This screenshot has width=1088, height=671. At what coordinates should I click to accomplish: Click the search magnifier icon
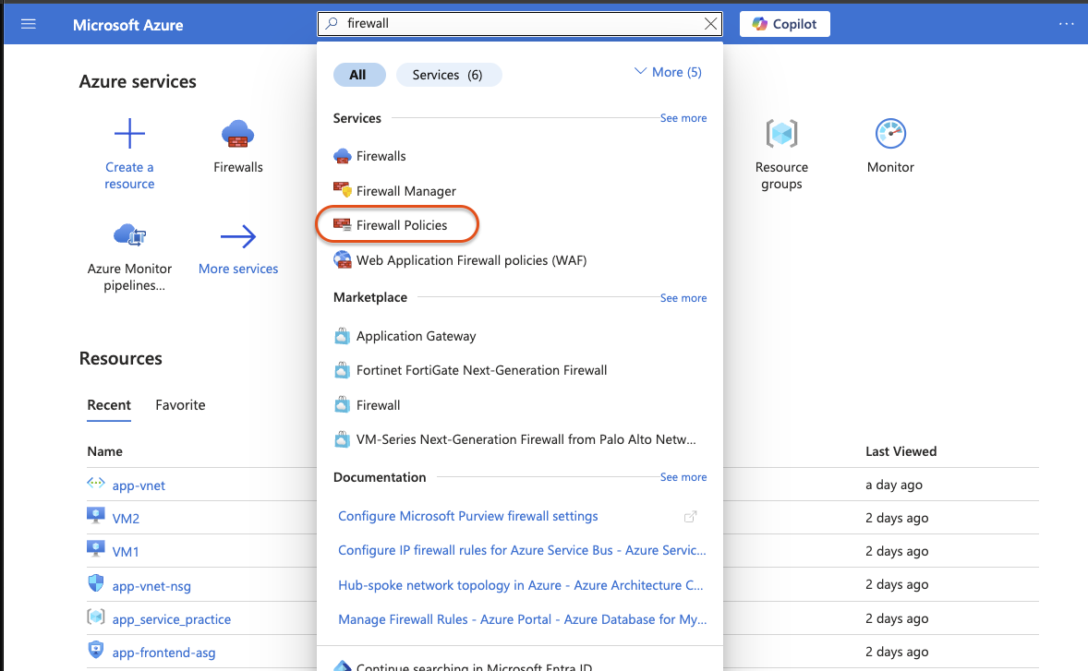(x=332, y=24)
